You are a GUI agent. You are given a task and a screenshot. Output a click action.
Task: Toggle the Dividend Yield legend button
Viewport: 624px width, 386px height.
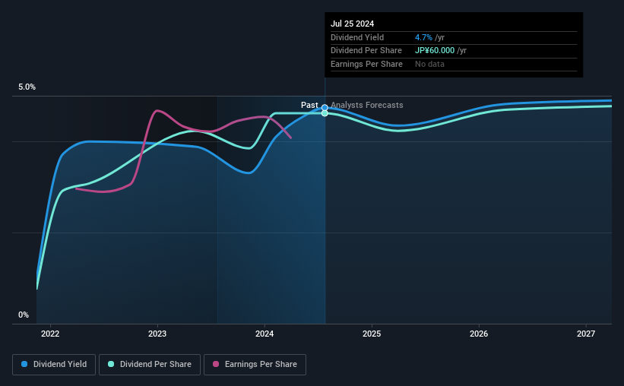54,365
